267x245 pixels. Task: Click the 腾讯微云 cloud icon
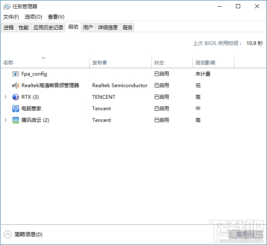tap(15, 120)
